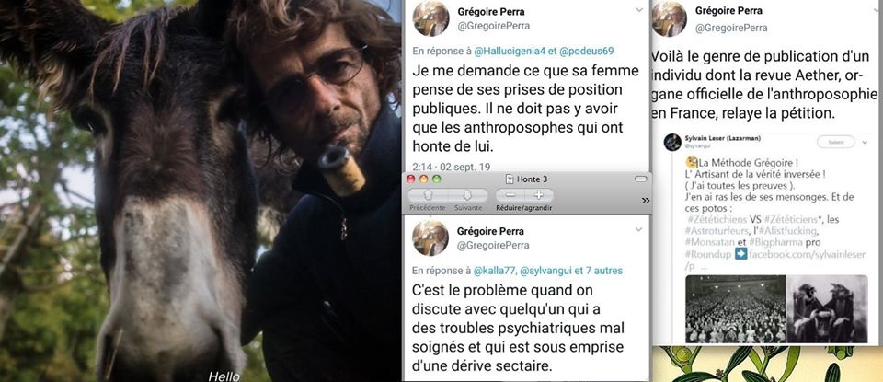The image size is (883, 382).
Task: Open chevron menu on psychiatriques tweet
Action: point(638,229)
